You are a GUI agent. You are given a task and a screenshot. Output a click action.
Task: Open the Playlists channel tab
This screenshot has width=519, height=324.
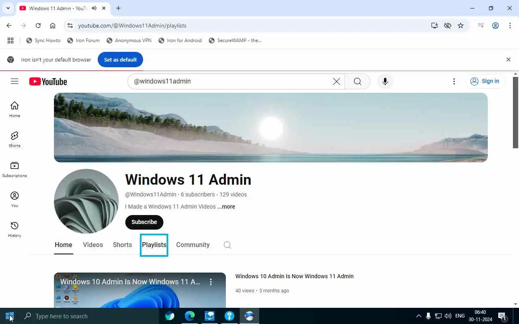click(154, 245)
